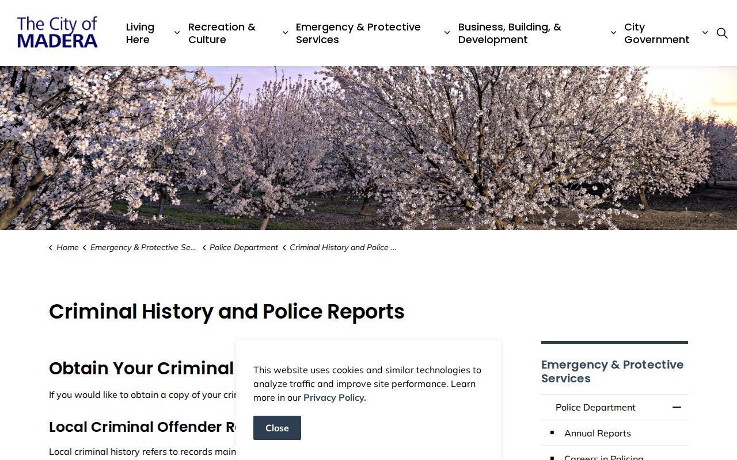Open the City Government nav item

point(657,33)
